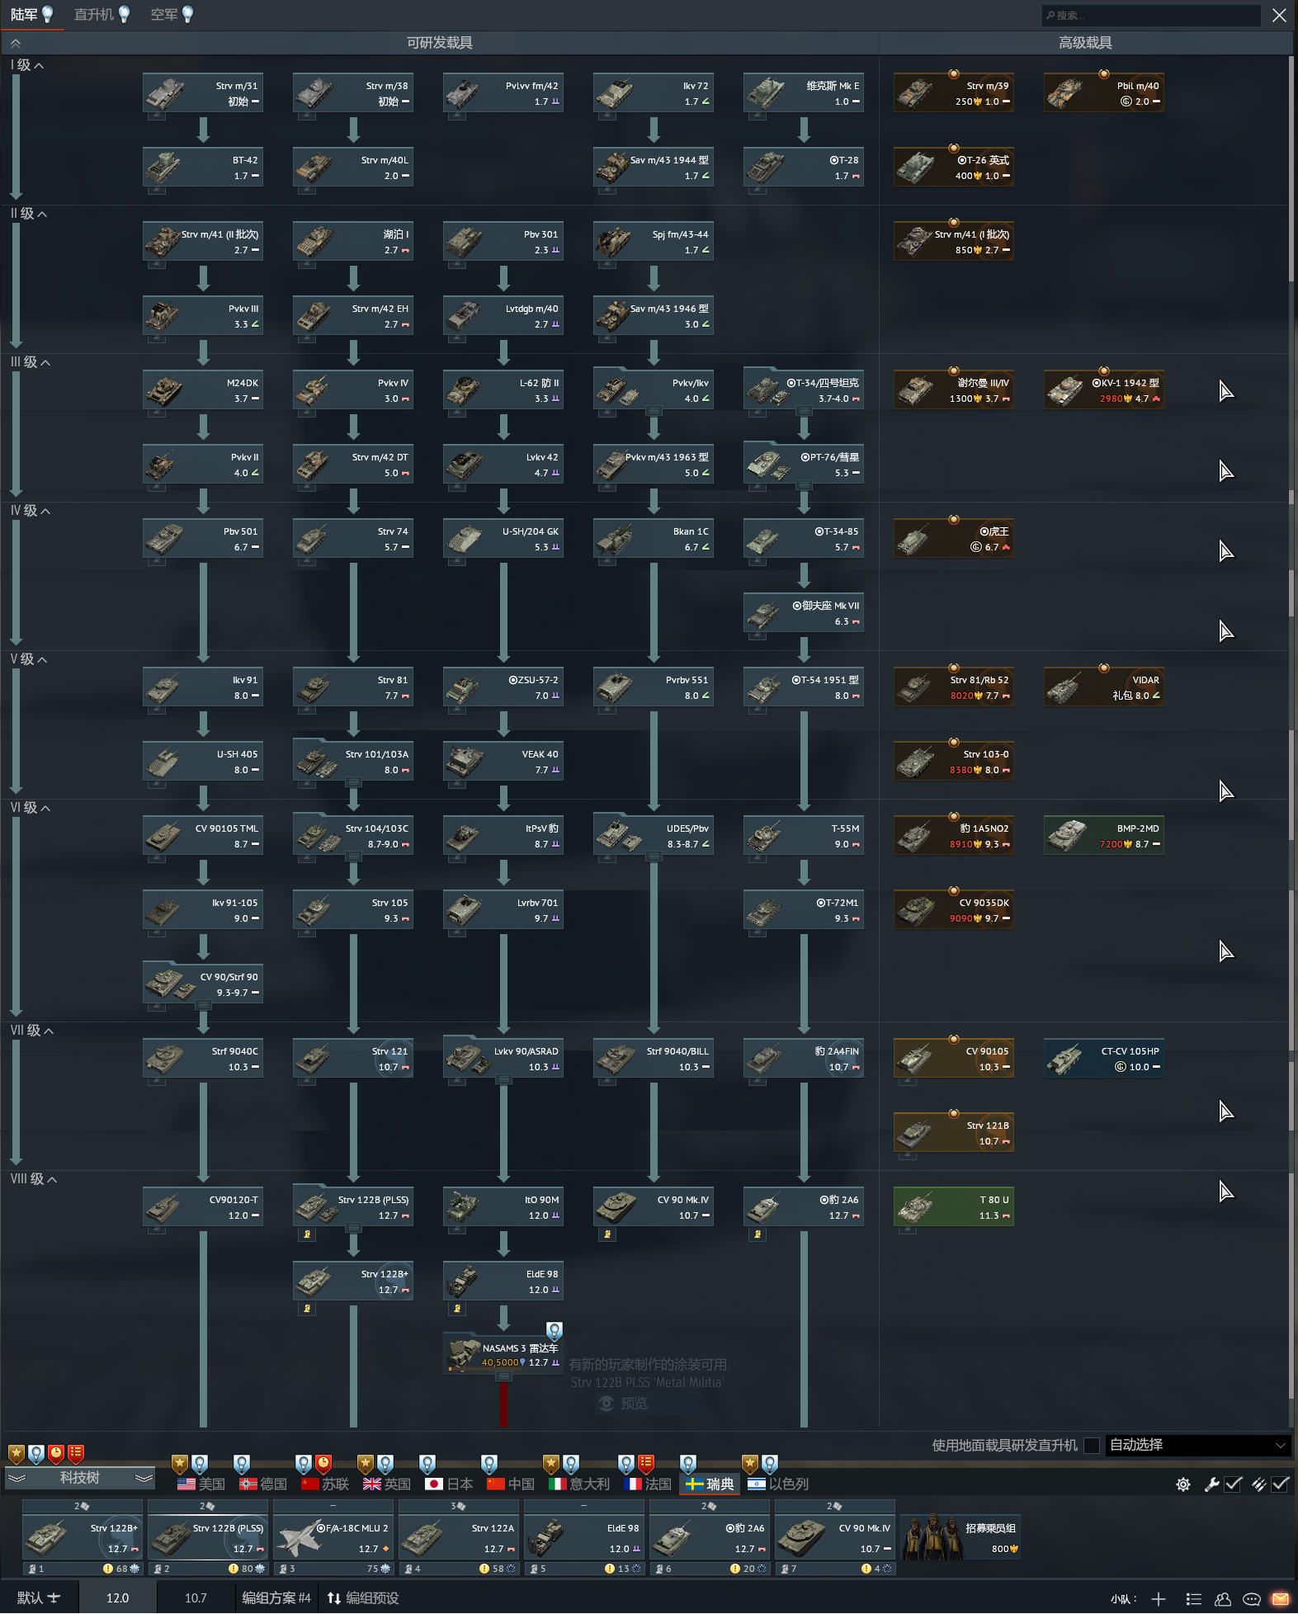
Task: Open the chat bubble icon
Action: click(x=1252, y=1598)
